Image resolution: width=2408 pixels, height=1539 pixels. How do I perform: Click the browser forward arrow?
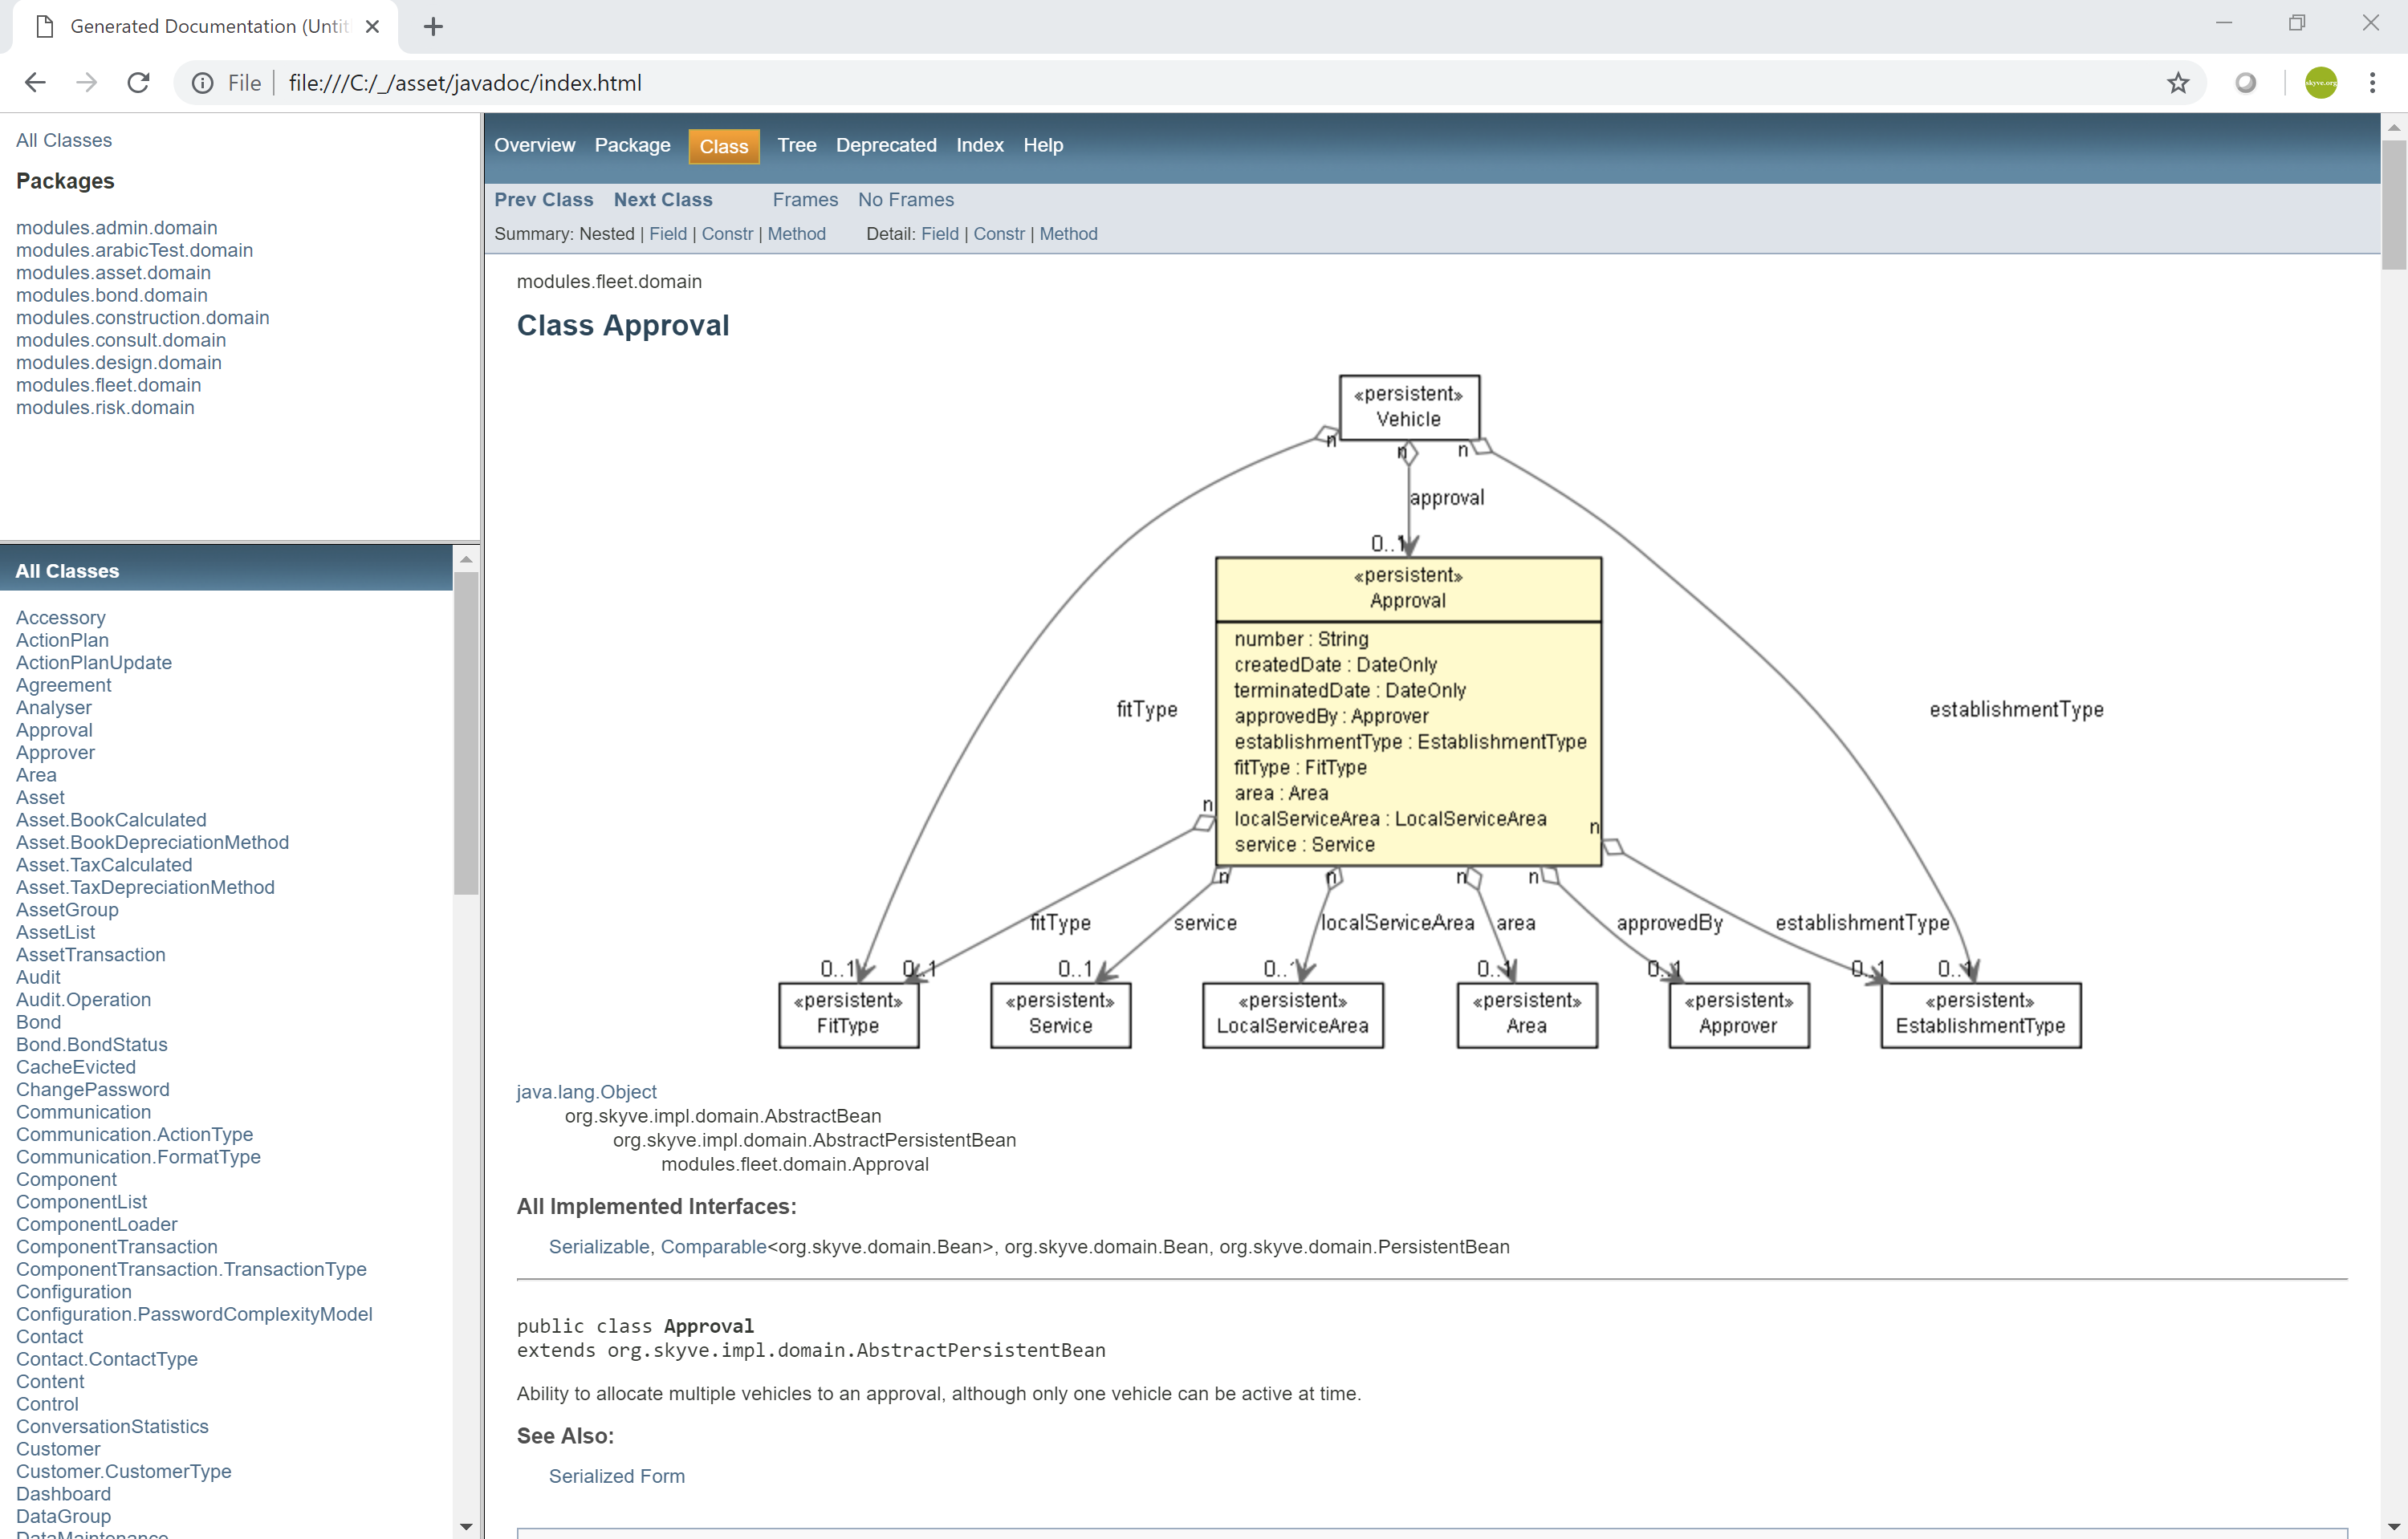coord(87,83)
